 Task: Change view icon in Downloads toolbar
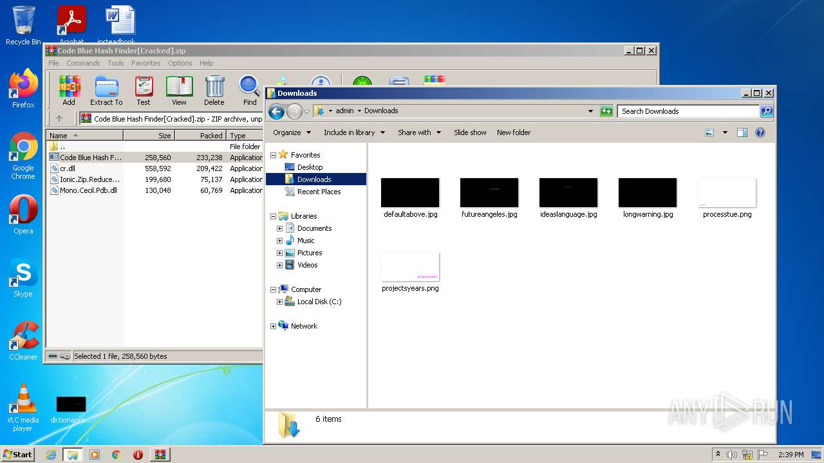[709, 132]
